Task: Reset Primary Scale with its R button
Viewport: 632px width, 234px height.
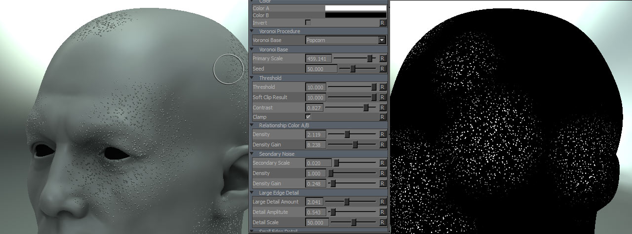Action: click(x=382, y=59)
